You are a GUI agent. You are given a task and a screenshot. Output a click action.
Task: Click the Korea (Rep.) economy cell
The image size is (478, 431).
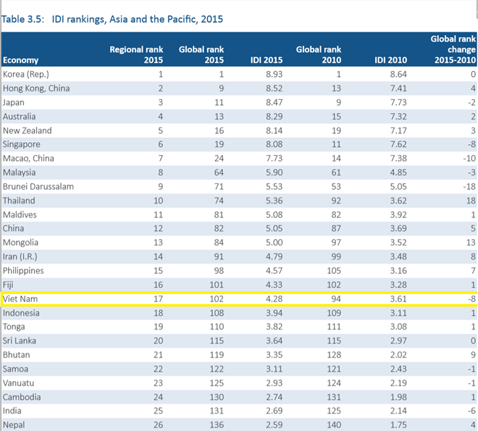pos(26,75)
